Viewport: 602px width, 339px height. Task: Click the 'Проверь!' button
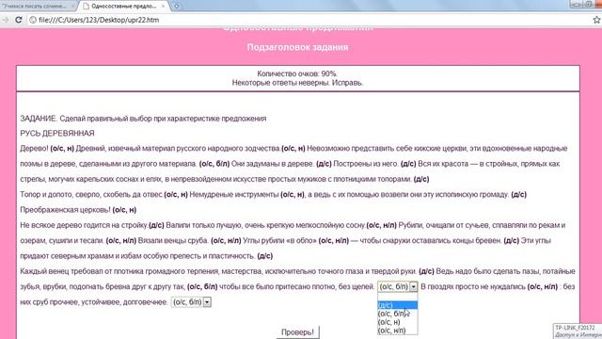click(297, 332)
